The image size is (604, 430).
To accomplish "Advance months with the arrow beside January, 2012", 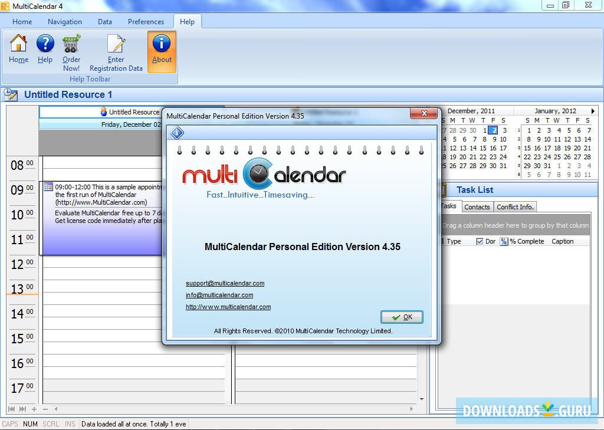I will pyautogui.click(x=593, y=111).
